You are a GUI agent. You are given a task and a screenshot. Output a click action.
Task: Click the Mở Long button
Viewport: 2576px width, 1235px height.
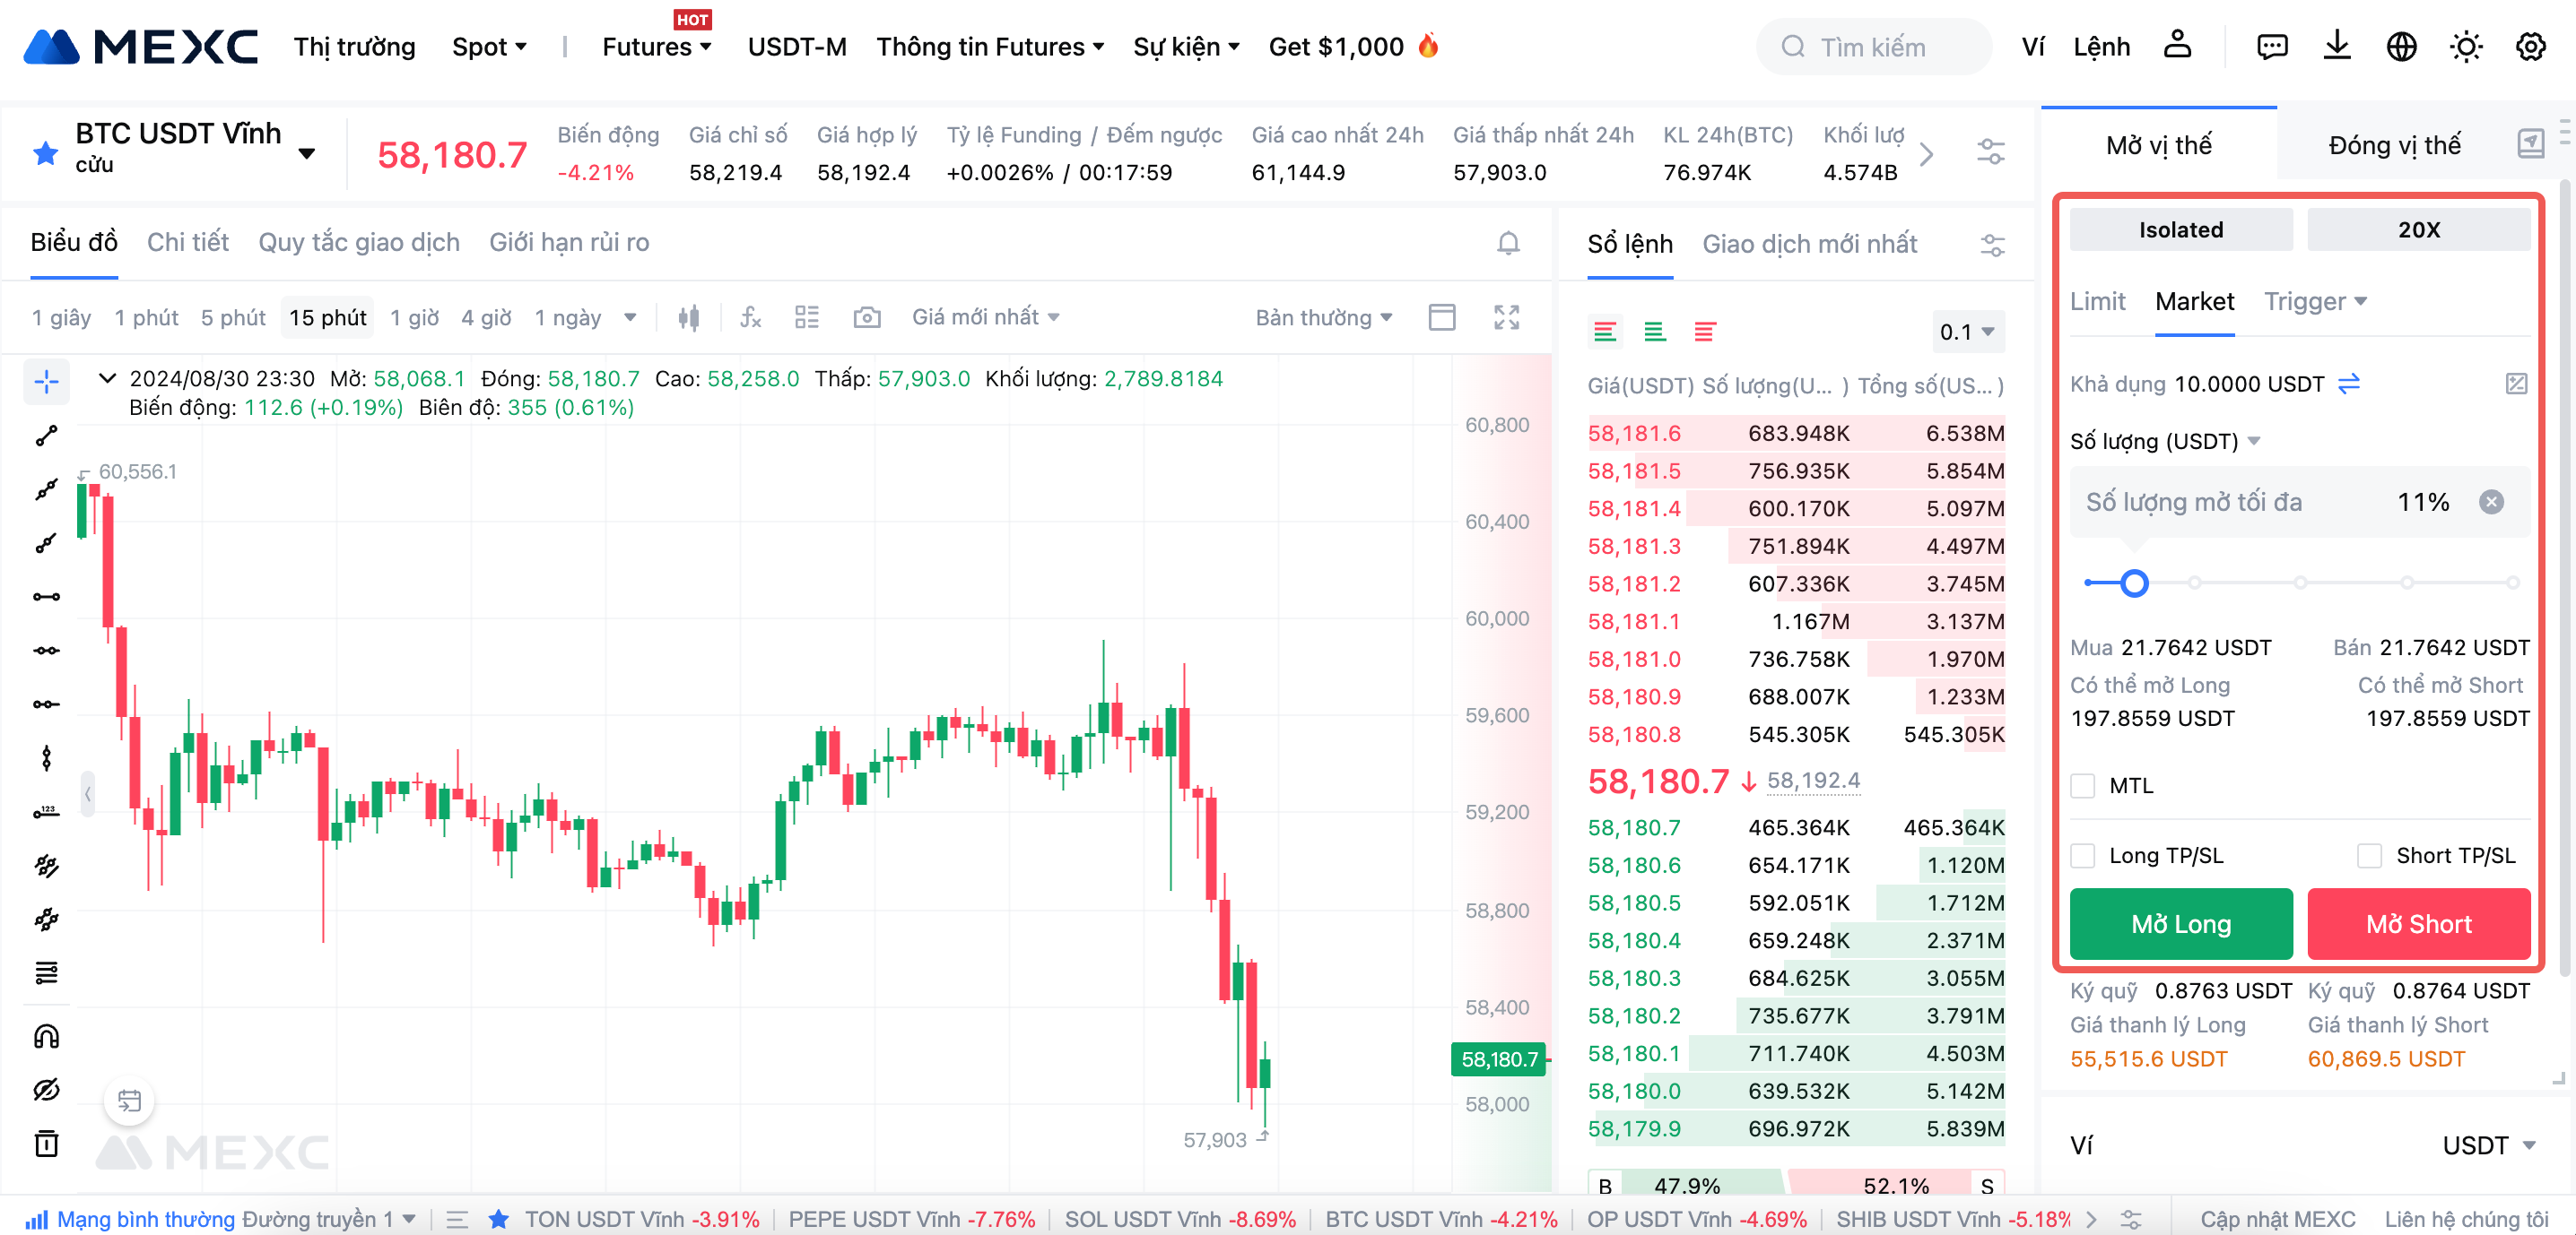tap(2181, 924)
